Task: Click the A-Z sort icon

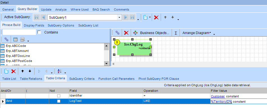Action: pyautogui.click(x=59, y=71)
